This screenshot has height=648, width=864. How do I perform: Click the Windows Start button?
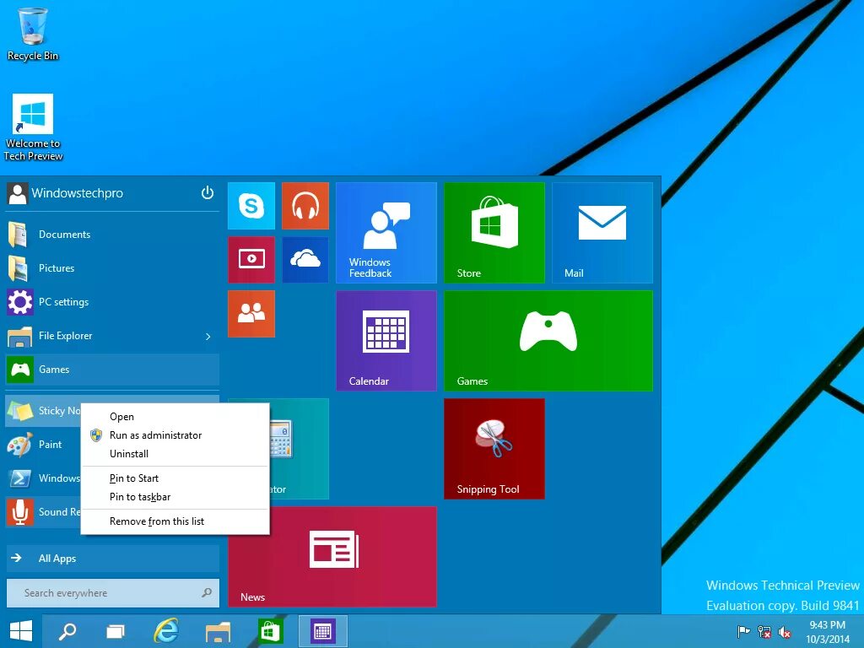[20, 631]
